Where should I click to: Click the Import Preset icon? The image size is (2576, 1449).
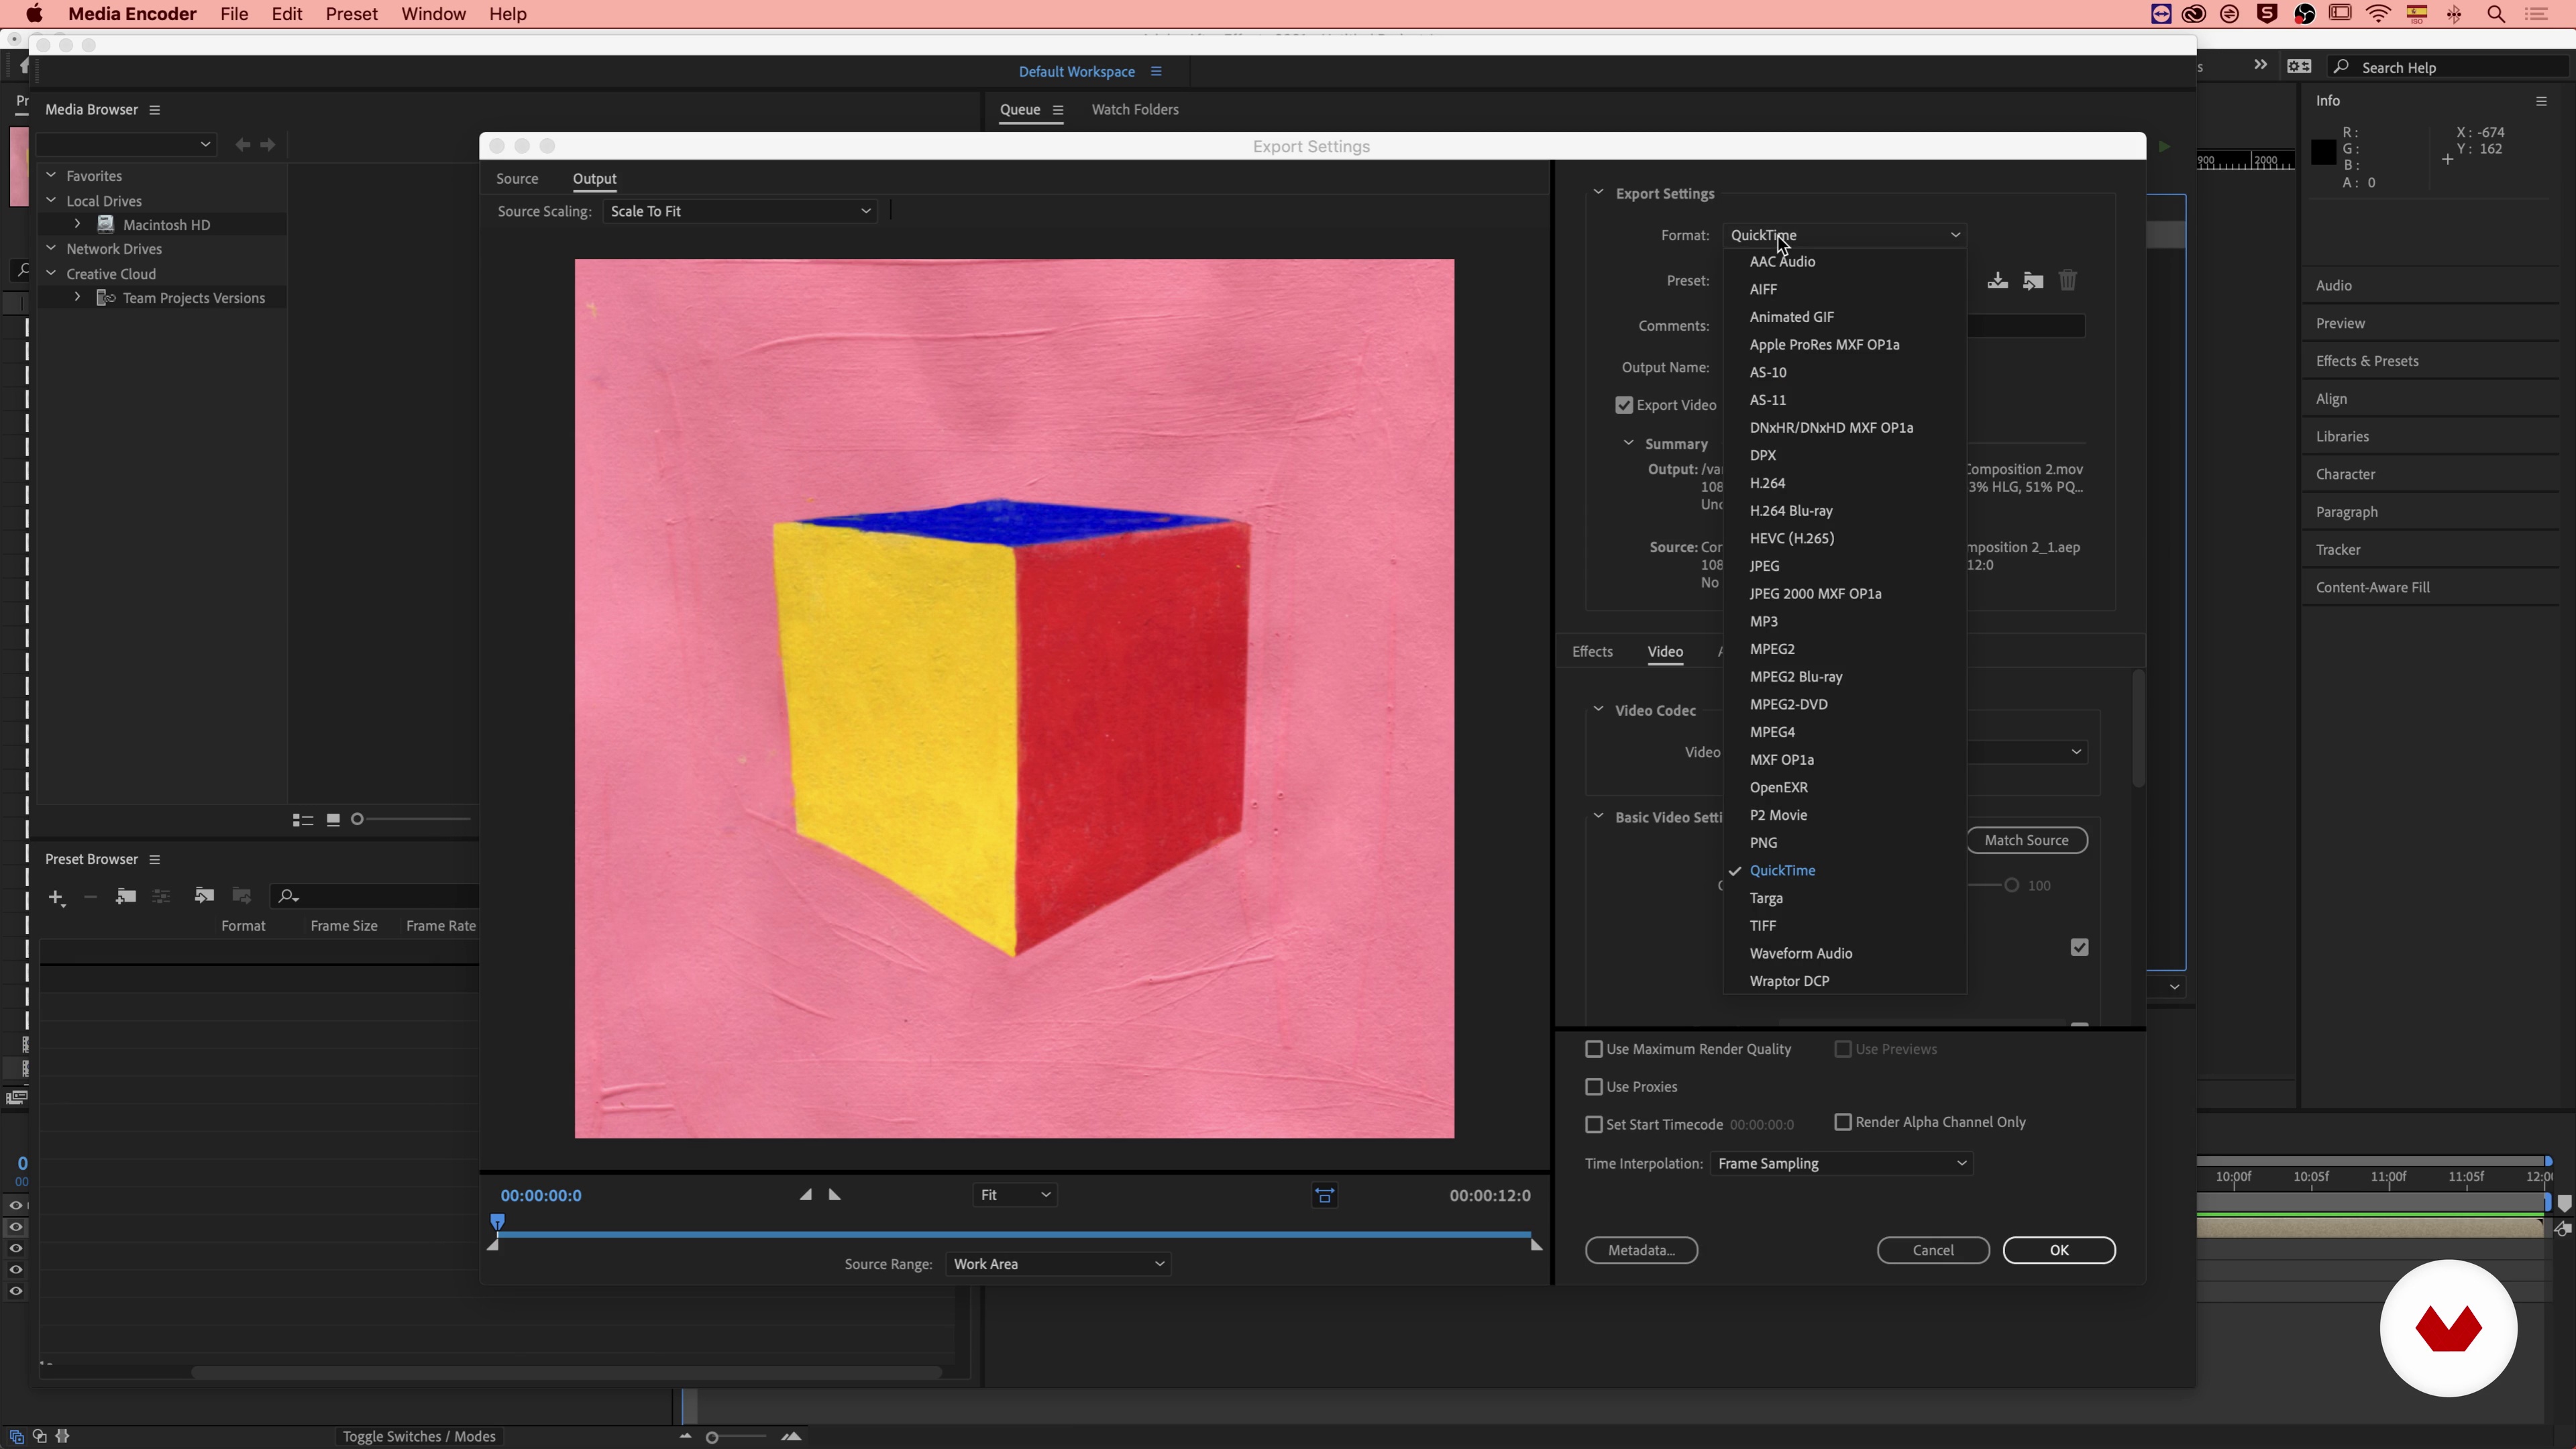2033,281
